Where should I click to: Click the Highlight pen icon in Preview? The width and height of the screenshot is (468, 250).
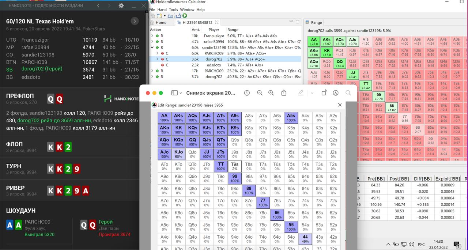pyautogui.click(x=301, y=93)
